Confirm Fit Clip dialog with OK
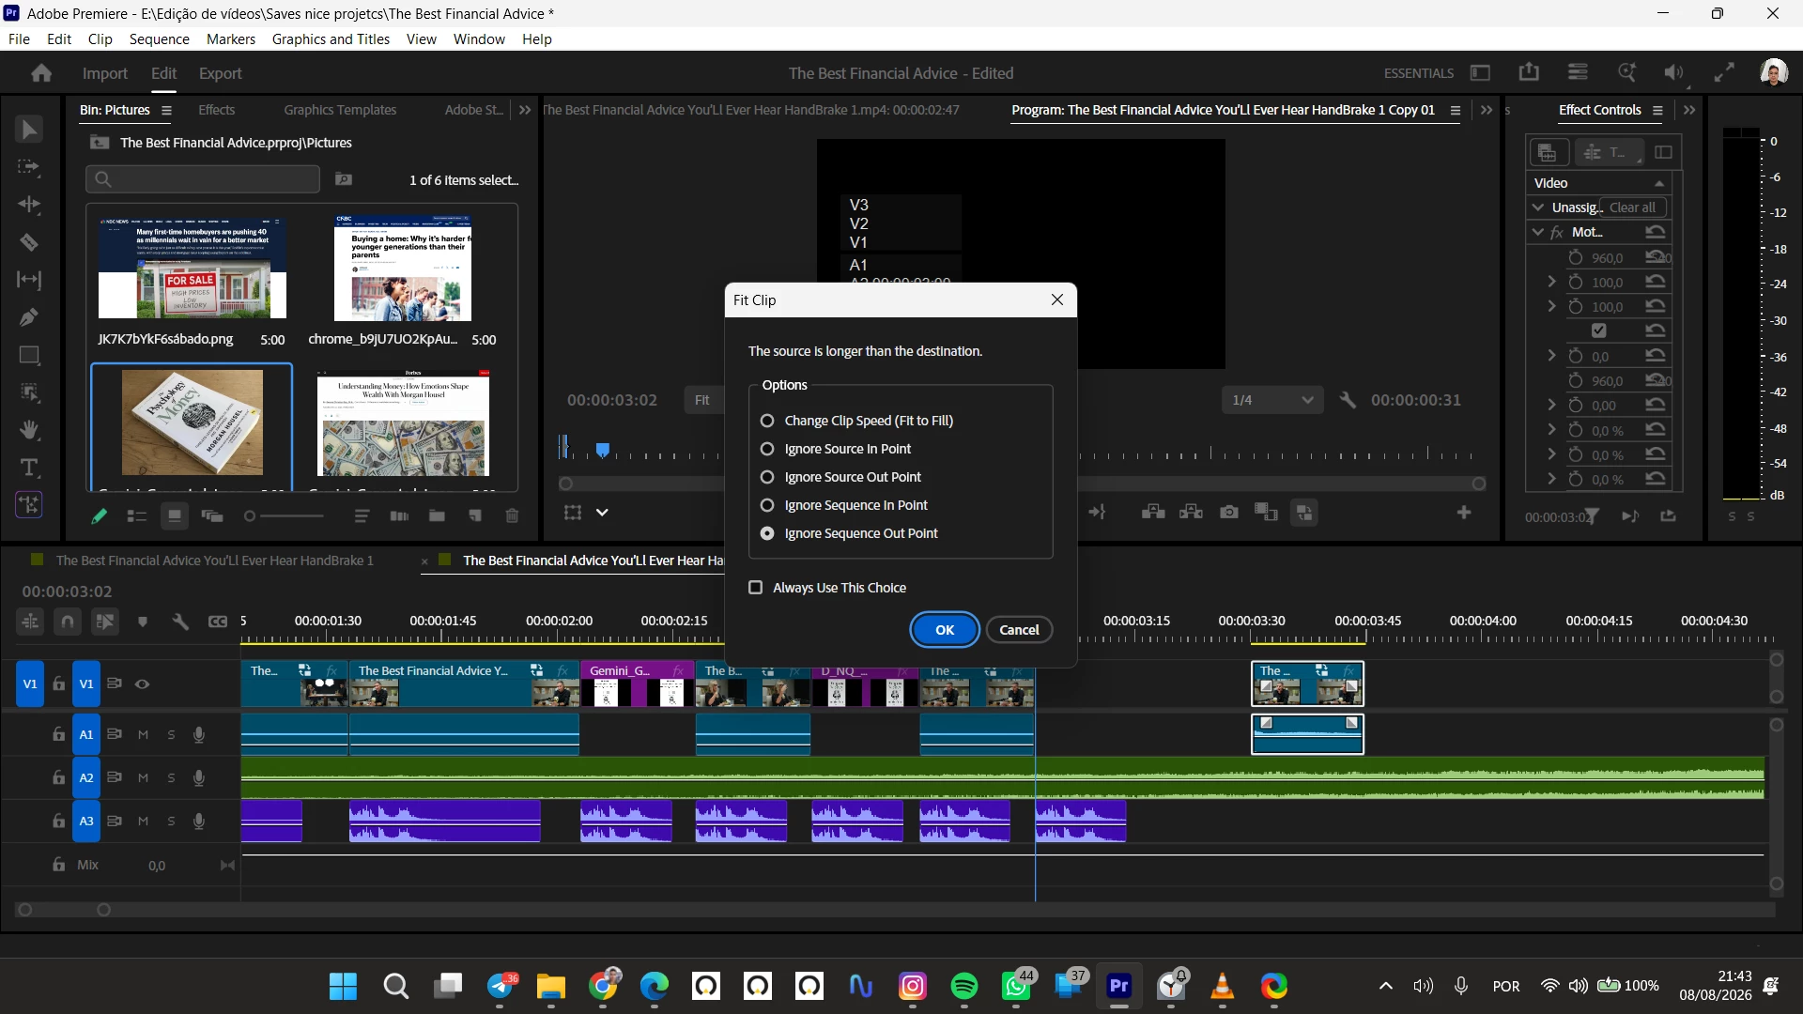Image resolution: width=1803 pixels, height=1014 pixels. [x=945, y=630]
